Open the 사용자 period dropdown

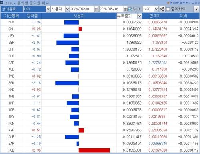pos(67,9)
